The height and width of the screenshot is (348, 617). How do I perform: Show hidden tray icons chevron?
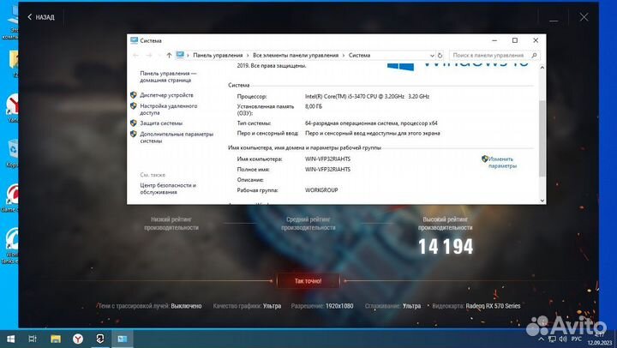click(542, 339)
